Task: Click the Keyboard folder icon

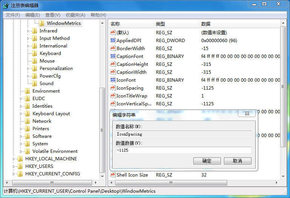Action: coord(35,53)
